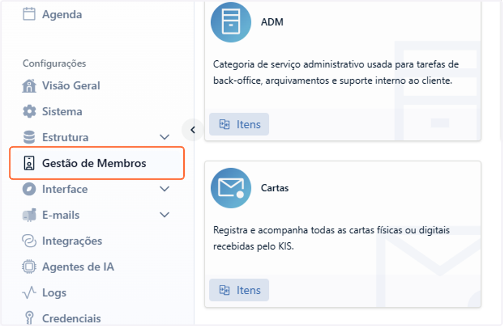Click the Agenda calendar icon

coord(29,14)
